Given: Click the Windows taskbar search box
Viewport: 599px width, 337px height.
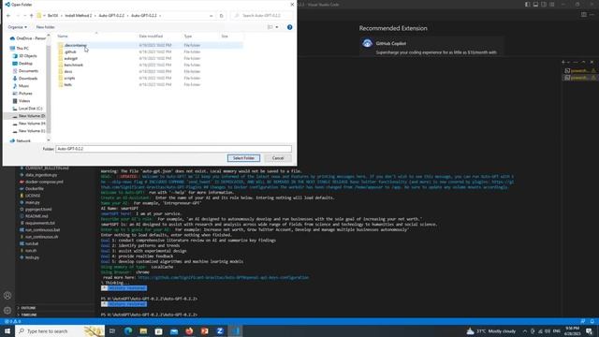Looking at the screenshot, I should [60, 330].
